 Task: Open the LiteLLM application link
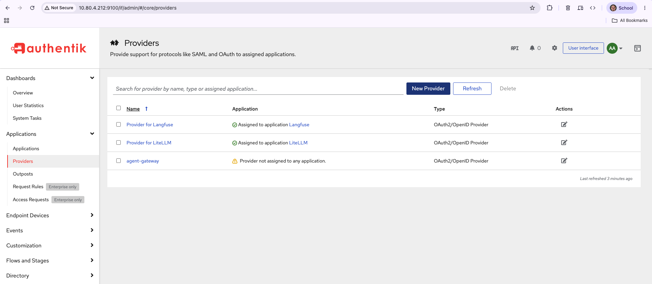pyautogui.click(x=298, y=143)
